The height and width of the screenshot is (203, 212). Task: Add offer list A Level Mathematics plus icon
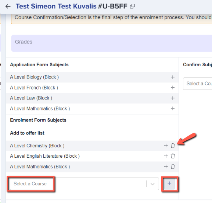pyautogui.click(x=166, y=167)
